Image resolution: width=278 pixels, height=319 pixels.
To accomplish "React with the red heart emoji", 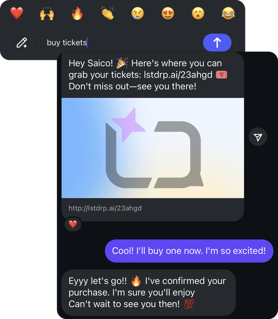I will pos(17,13).
